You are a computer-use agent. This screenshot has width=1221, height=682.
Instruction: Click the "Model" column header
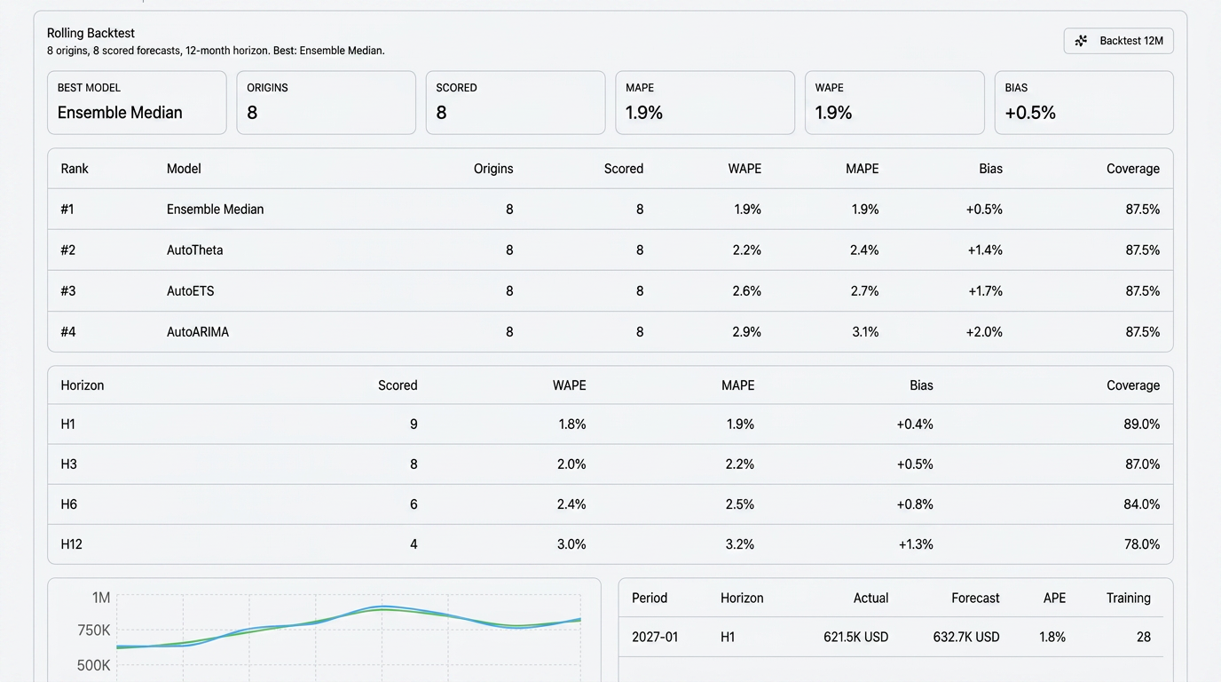[x=184, y=169]
